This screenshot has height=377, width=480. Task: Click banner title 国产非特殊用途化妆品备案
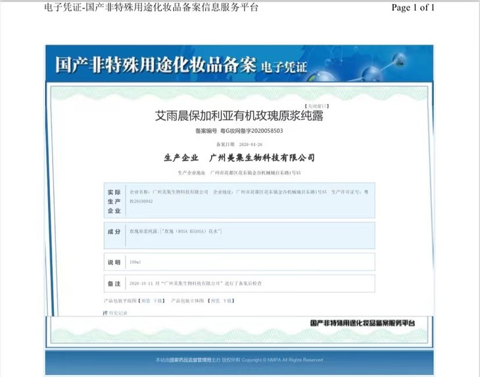click(156, 65)
